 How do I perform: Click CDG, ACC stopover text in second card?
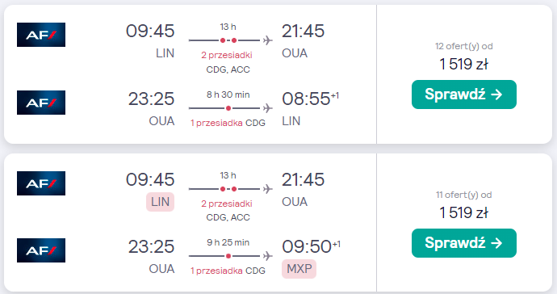pyautogui.click(x=228, y=217)
